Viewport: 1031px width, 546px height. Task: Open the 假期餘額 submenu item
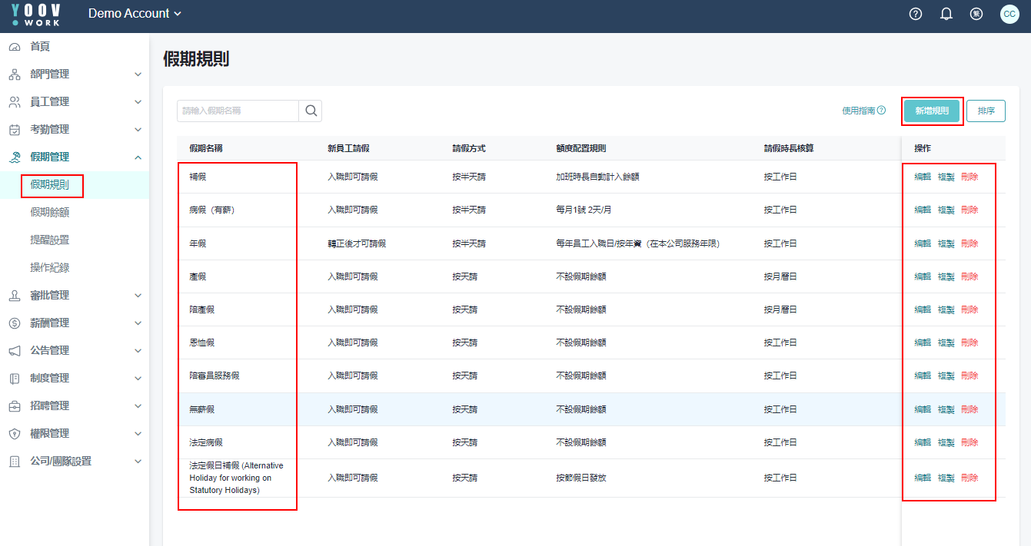pyautogui.click(x=50, y=213)
